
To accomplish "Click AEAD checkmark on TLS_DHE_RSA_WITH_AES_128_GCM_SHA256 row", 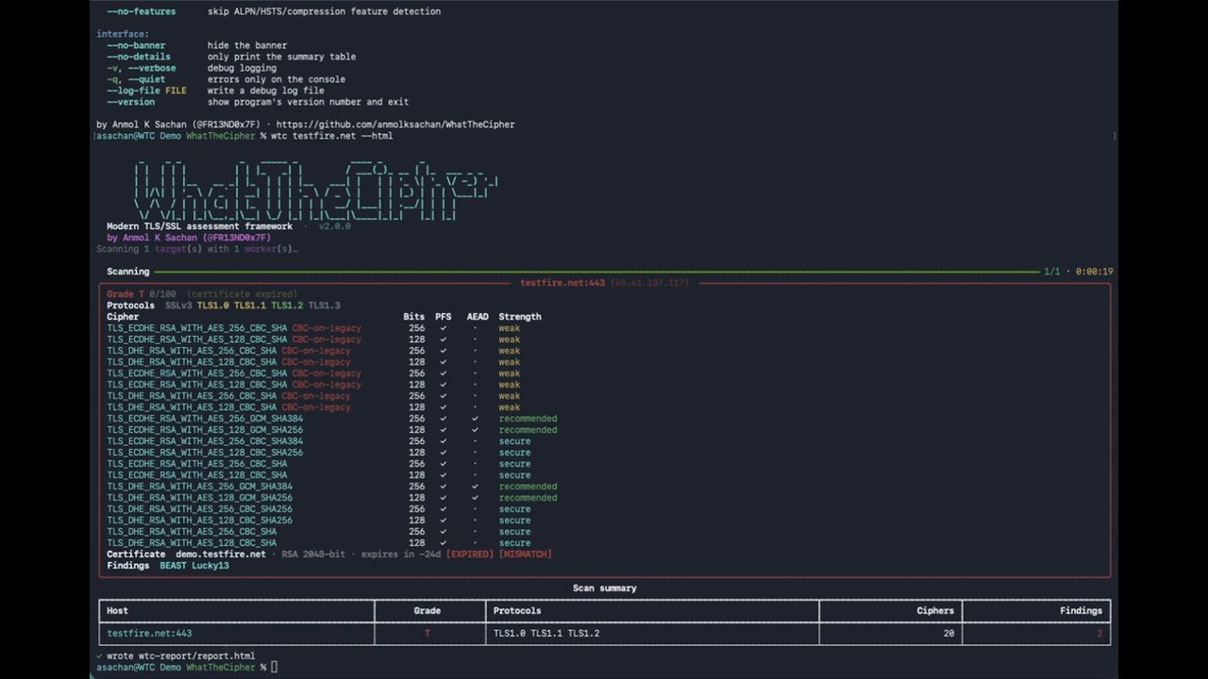I will 475,498.
